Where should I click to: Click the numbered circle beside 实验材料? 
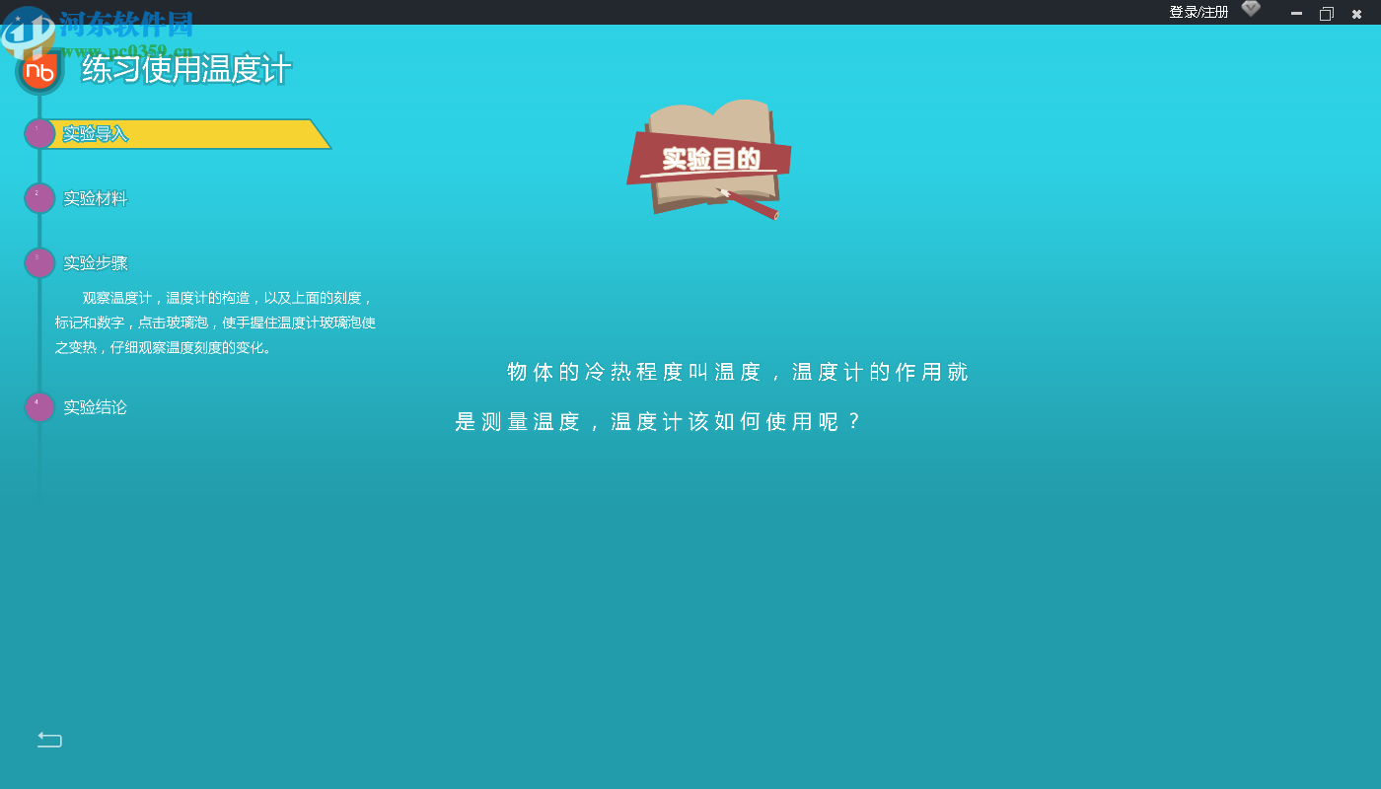pyautogui.click(x=39, y=197)
